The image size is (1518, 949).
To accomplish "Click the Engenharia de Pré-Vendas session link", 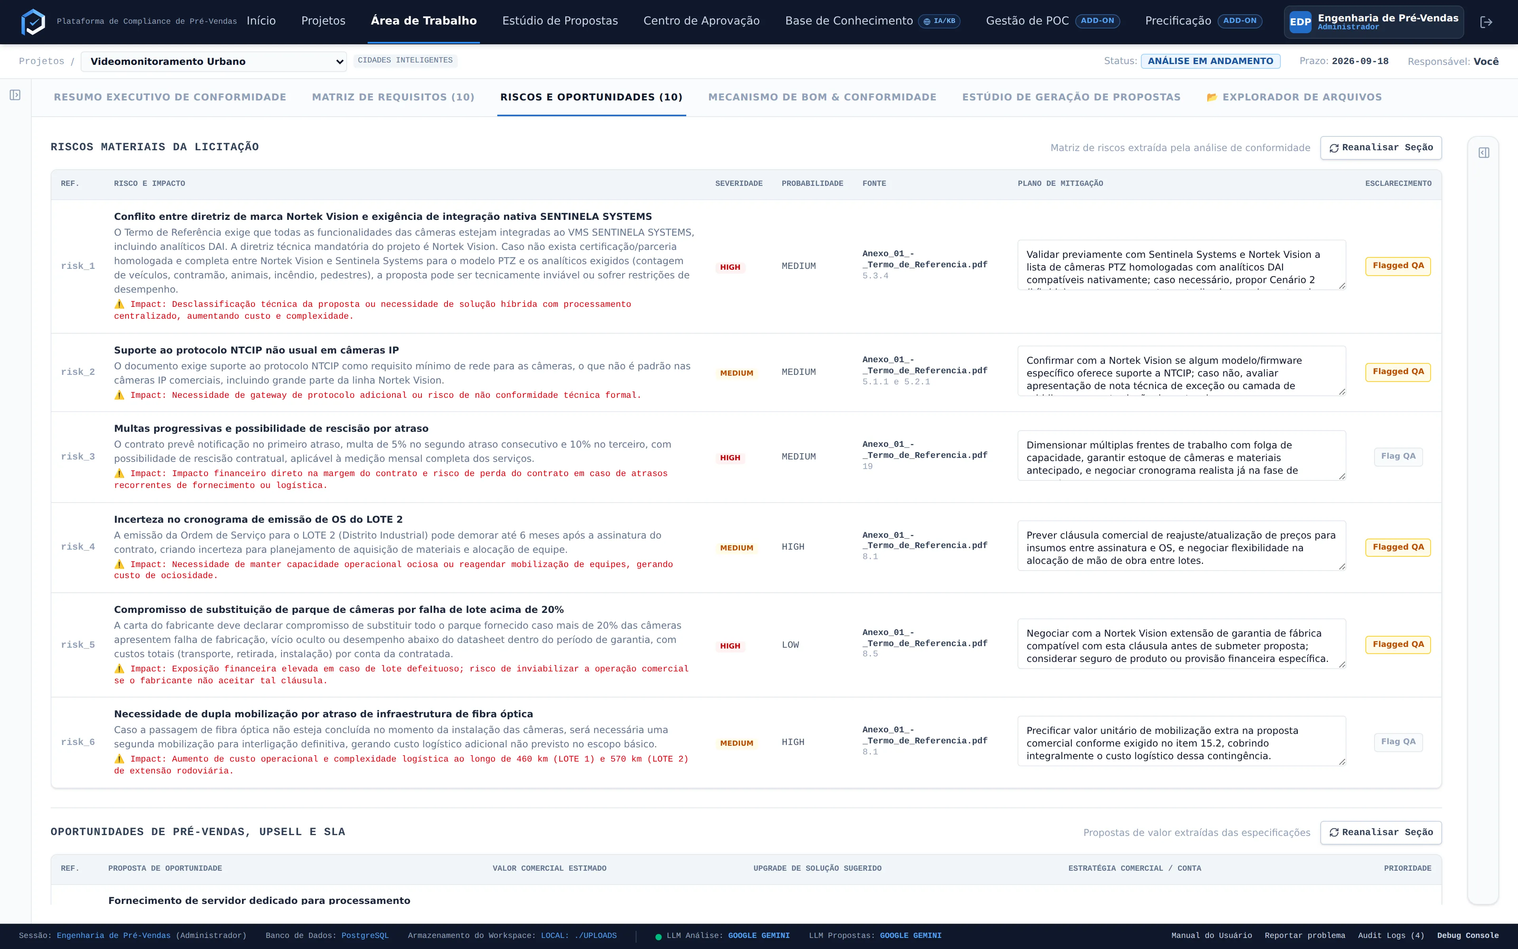I will coord(113,936).
